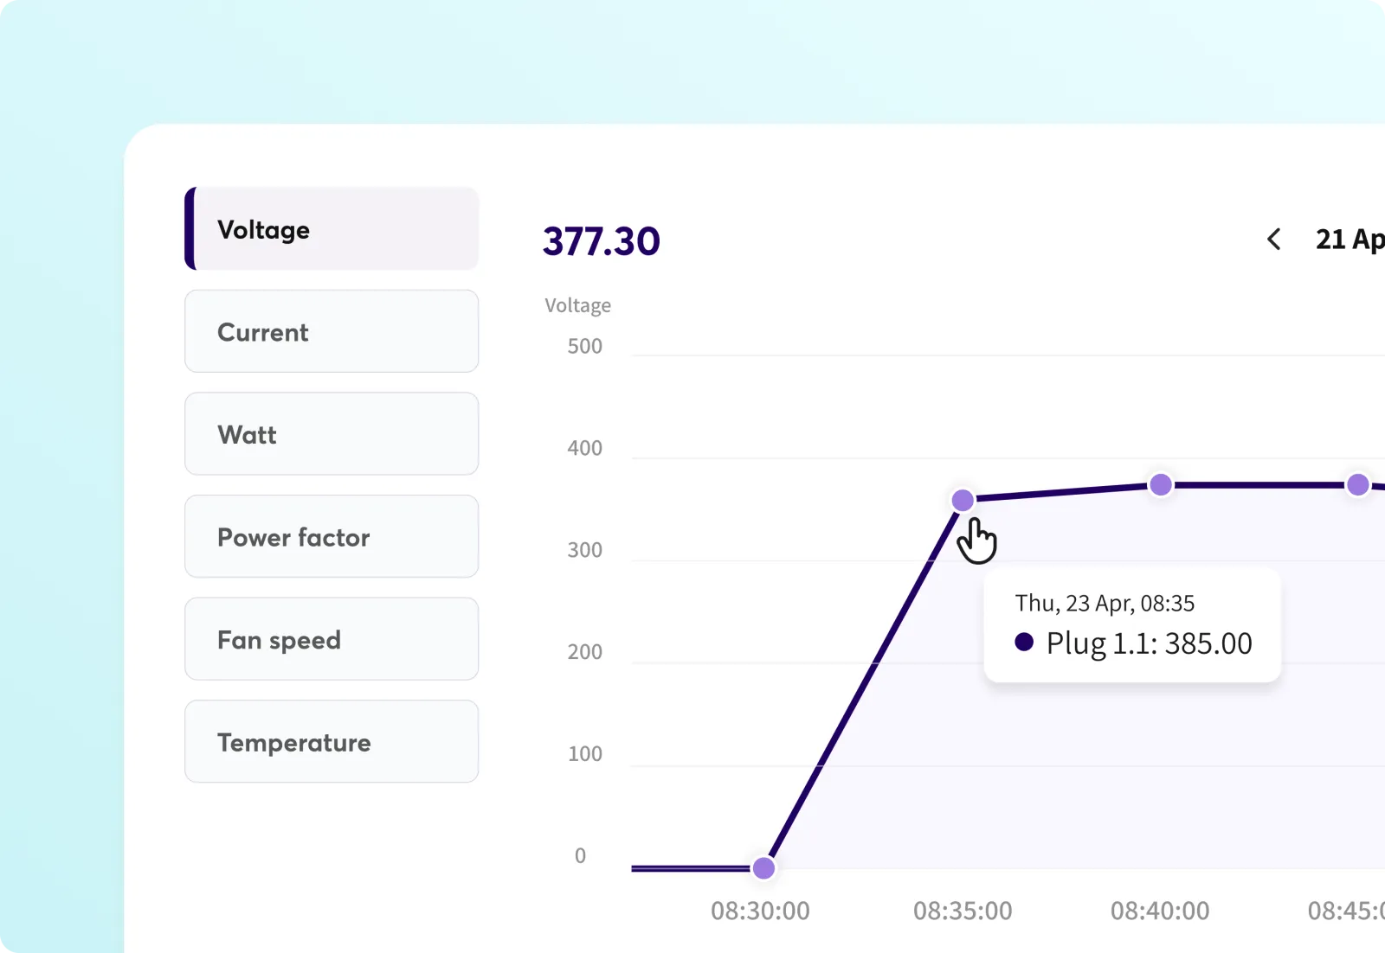Click the 08:30:00 time axis label
Screen dimensions: 1385x953
(x=760, y=911)
